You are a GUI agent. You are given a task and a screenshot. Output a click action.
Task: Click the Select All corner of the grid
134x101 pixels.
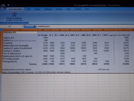pyautogui.click(x=1, y=30)
